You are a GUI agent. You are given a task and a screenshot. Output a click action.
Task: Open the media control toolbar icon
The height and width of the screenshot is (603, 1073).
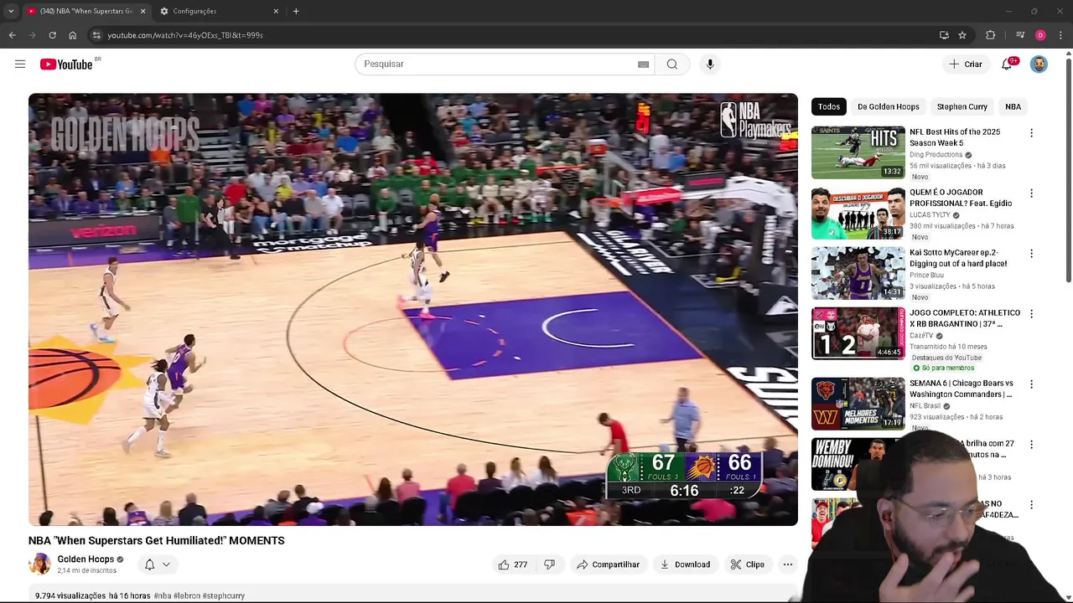(1020, 35)
